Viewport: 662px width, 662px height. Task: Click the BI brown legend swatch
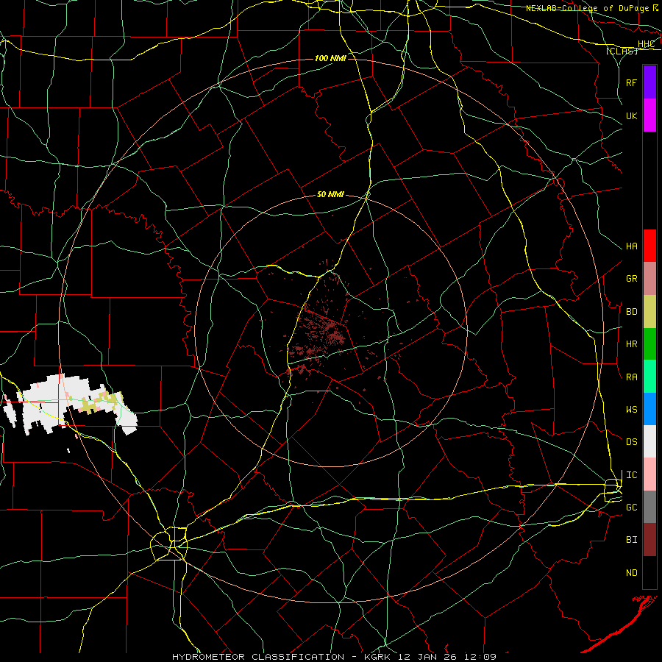649,540
